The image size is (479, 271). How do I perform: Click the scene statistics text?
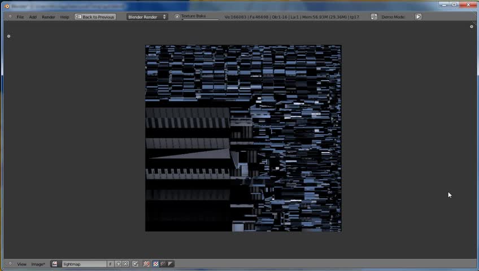pos(291,17)
